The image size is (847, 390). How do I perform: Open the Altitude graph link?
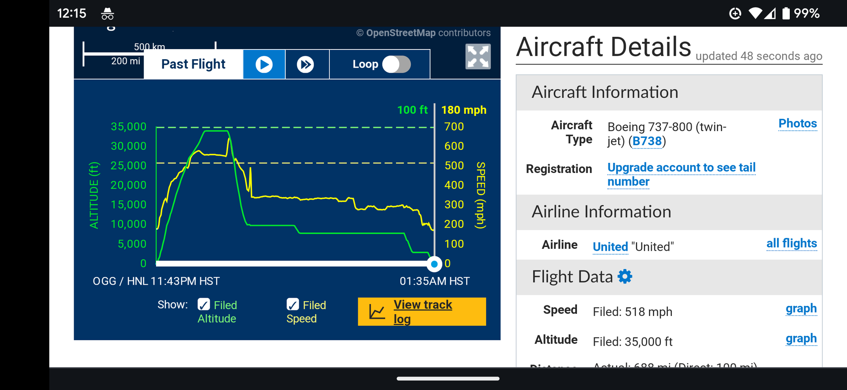(x=801, y=338)
